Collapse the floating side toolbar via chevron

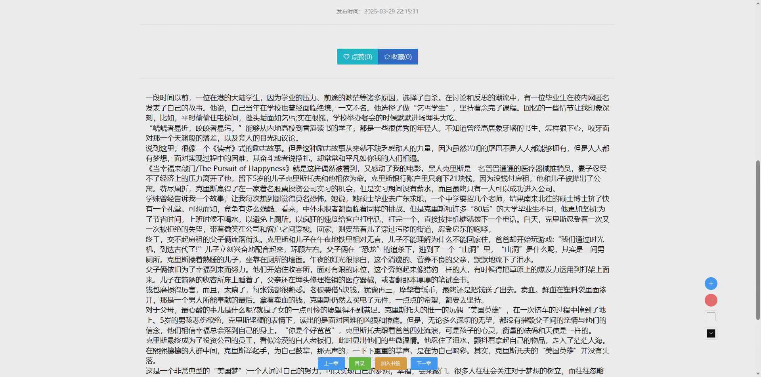coord(711,333)
